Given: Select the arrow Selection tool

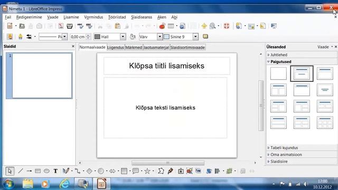Looking at the screenshot, I should 10,171.
